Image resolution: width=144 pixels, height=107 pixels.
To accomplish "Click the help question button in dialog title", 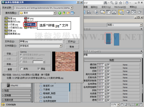I will [x=78, y=2].
